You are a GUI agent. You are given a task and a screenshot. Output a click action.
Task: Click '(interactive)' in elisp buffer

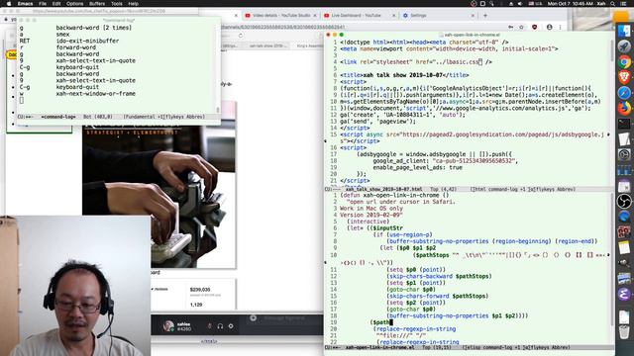[368, 222]
